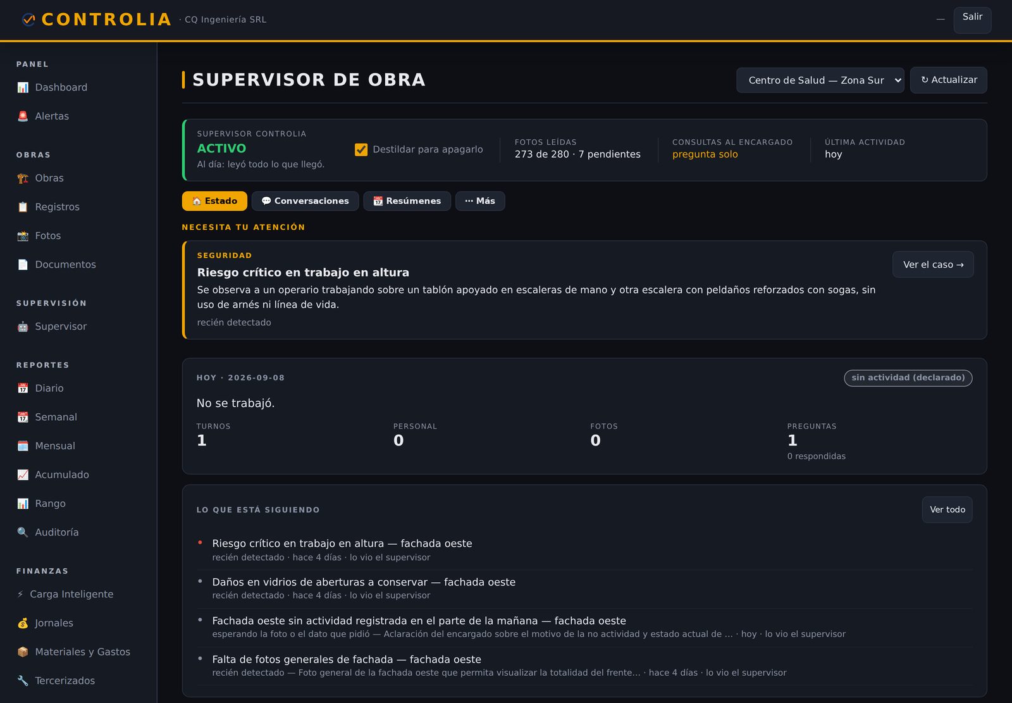This screenshot has height=703, width=1012.
Task: Open the Obras crane icon
Action: tap(23, 178)
